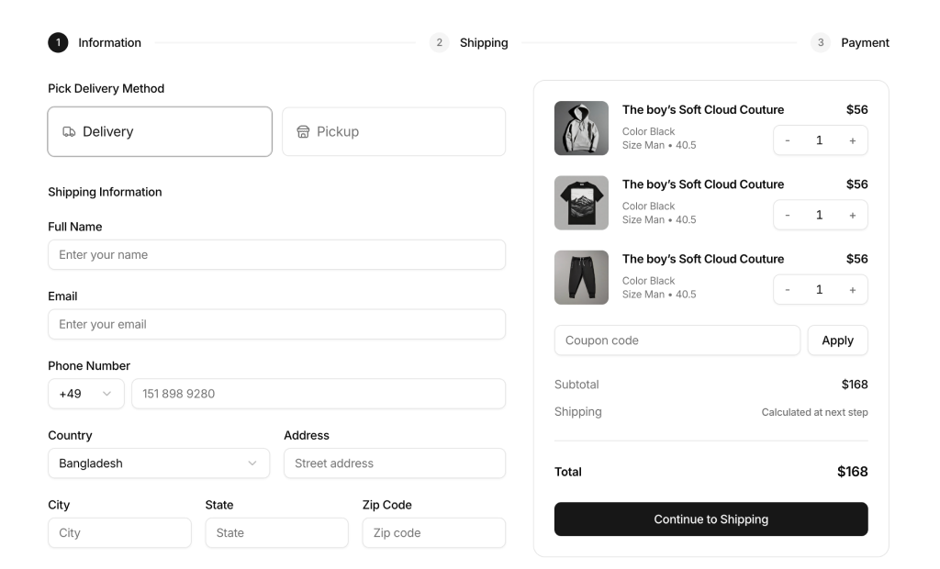Increase t-shirt quantity with plus icon
Image resolution: width=940 pixels, height=569 pixels.
click(852, 215)
